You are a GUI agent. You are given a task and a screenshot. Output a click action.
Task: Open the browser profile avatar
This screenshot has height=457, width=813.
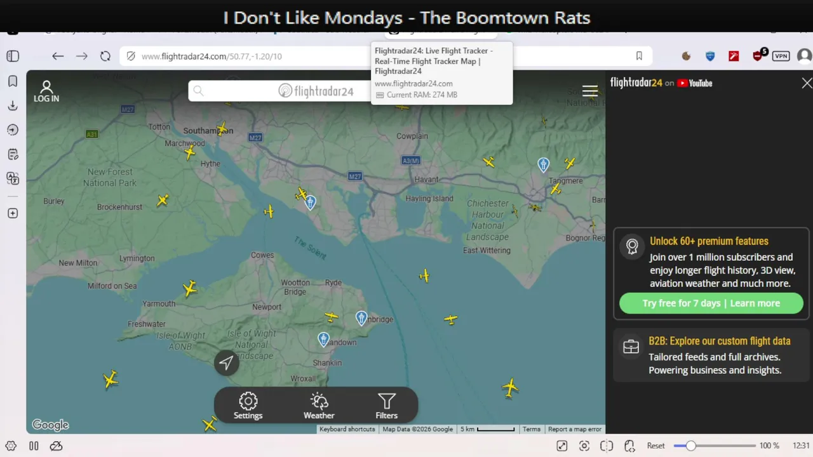pyautogui.click(x=805, y=56)
